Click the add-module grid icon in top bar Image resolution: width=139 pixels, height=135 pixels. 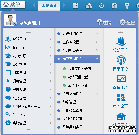[76, 6]
